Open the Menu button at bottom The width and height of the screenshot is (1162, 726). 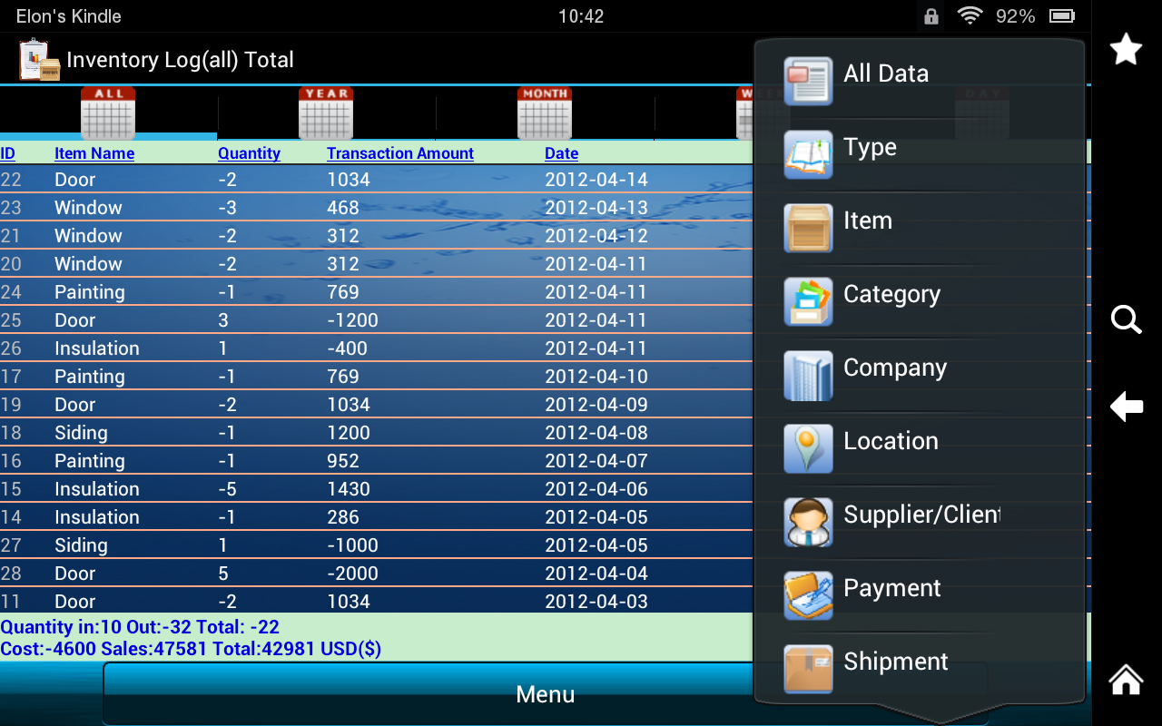[x=545, y=694]
